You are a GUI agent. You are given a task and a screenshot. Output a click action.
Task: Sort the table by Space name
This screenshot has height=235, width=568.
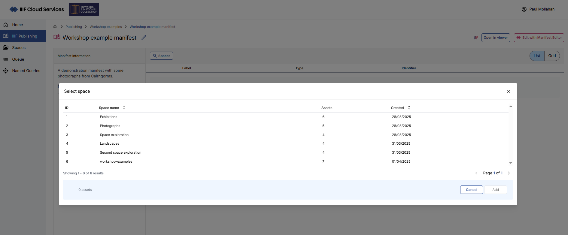tap(124, 108)
